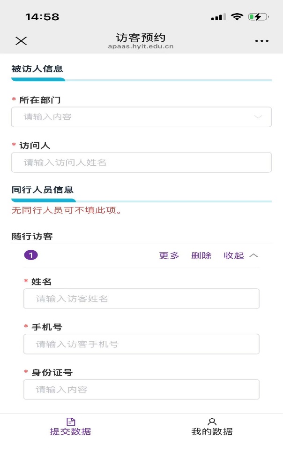Tap the 访客预约 page title
Image resolution: width=283 pixels, height=461 pixels.
(x=141, y=38)
